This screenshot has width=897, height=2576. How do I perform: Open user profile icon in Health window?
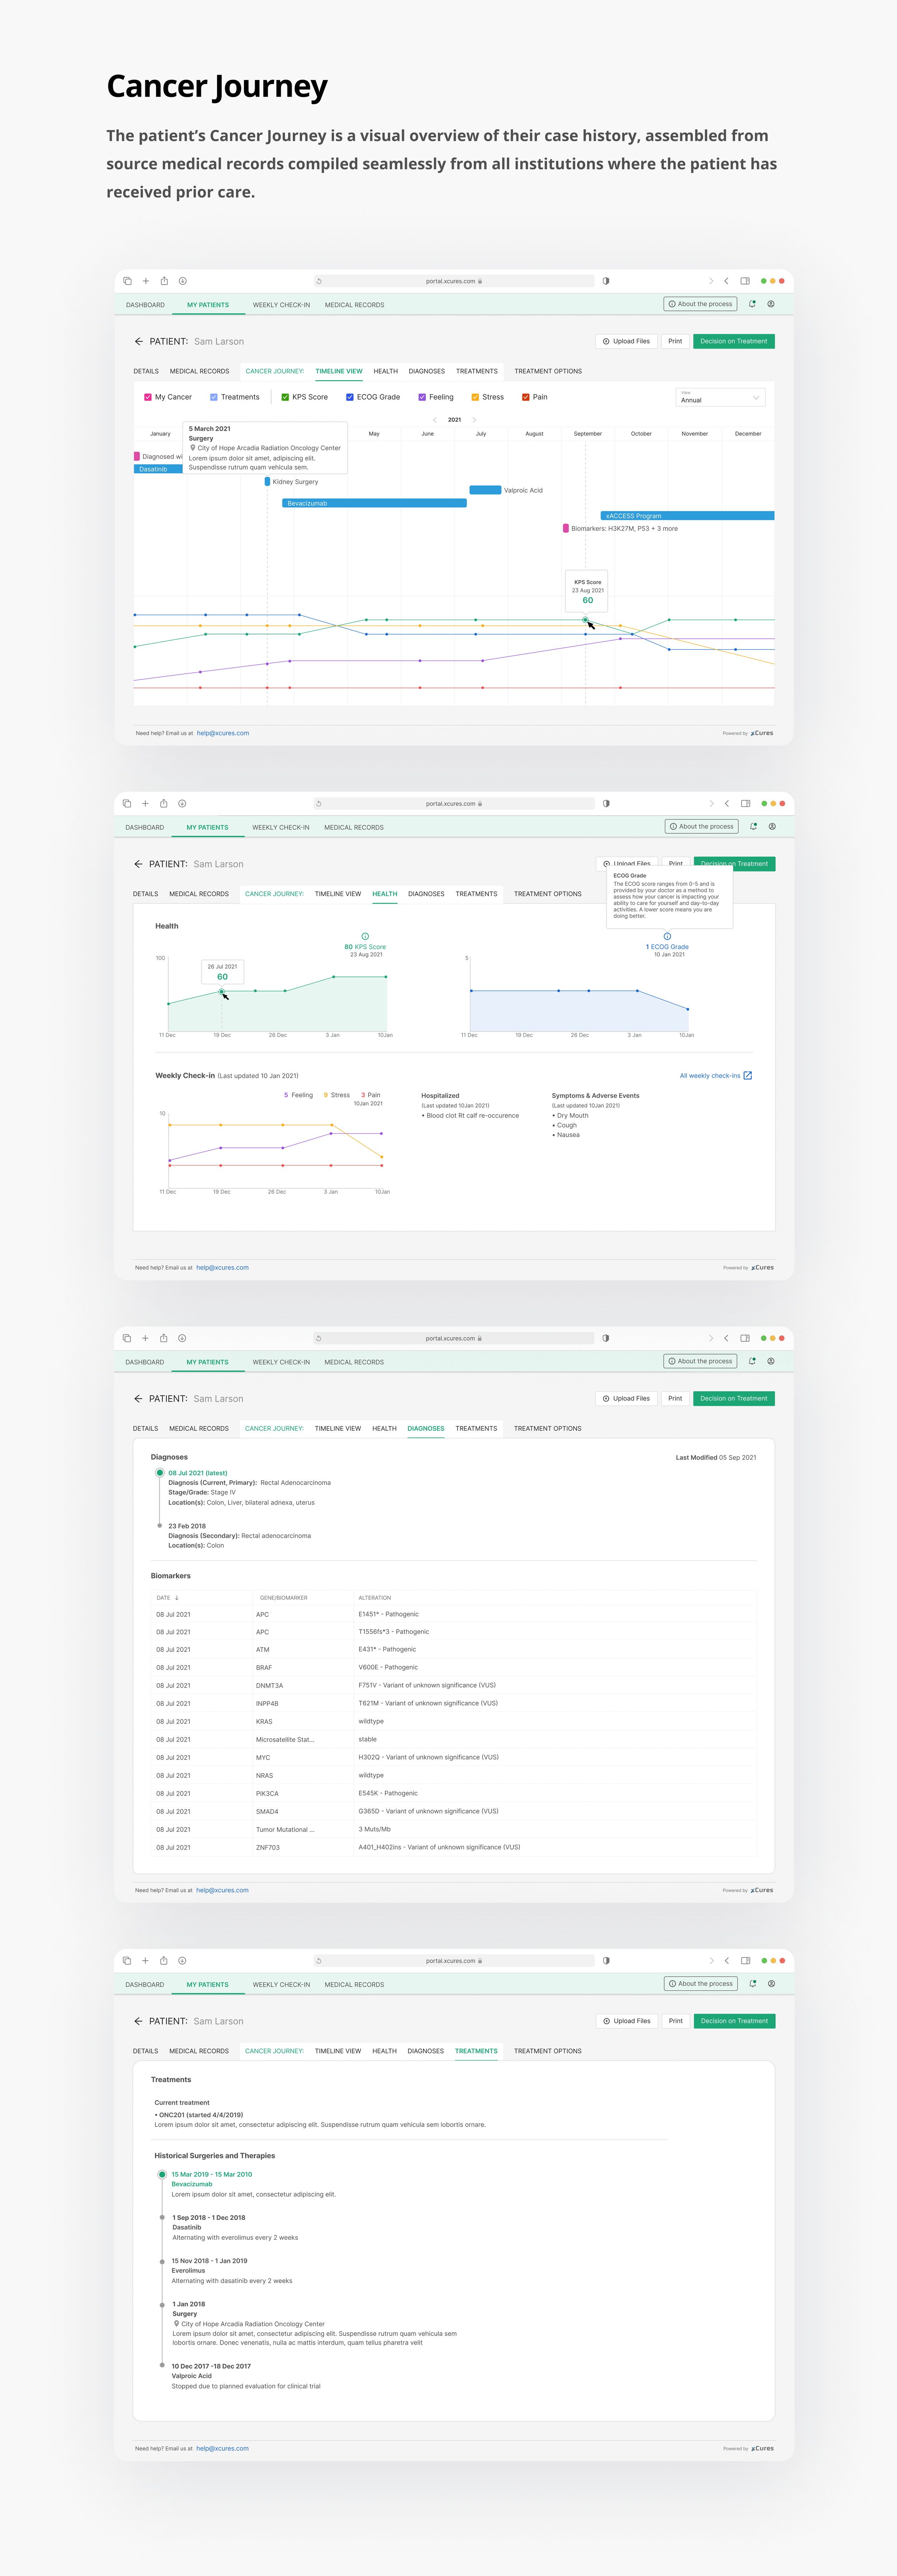[x=772, y=826]
